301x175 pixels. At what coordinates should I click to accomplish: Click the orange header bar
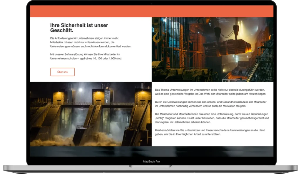[152, 11]
